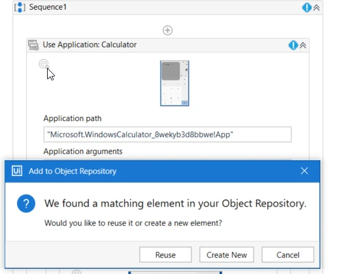The image size is (338, 274).
Task: Choose Create New element
Action: (x=227, y=254)
